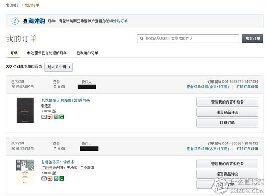Click the 222 个订单 count text
This screenshot has height=196, width=266.
pos(15,67)
